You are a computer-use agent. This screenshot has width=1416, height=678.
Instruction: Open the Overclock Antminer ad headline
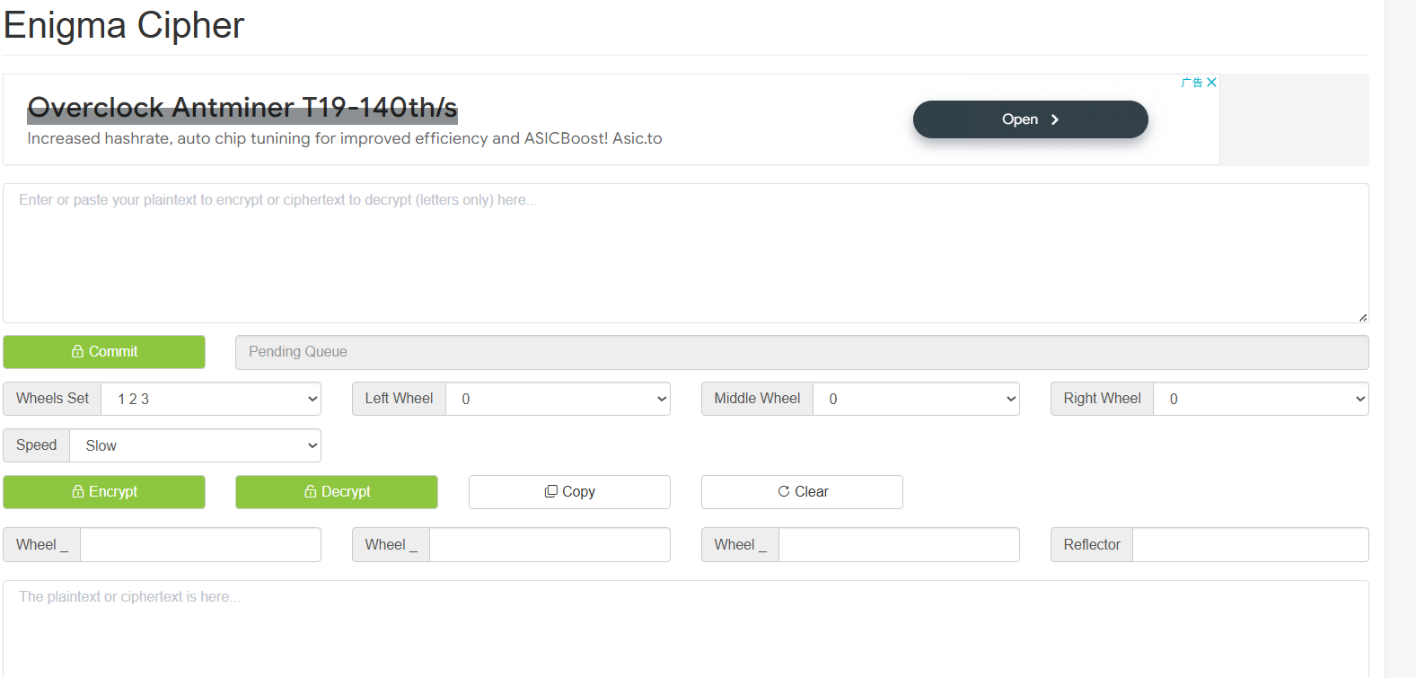click(242, 108)
